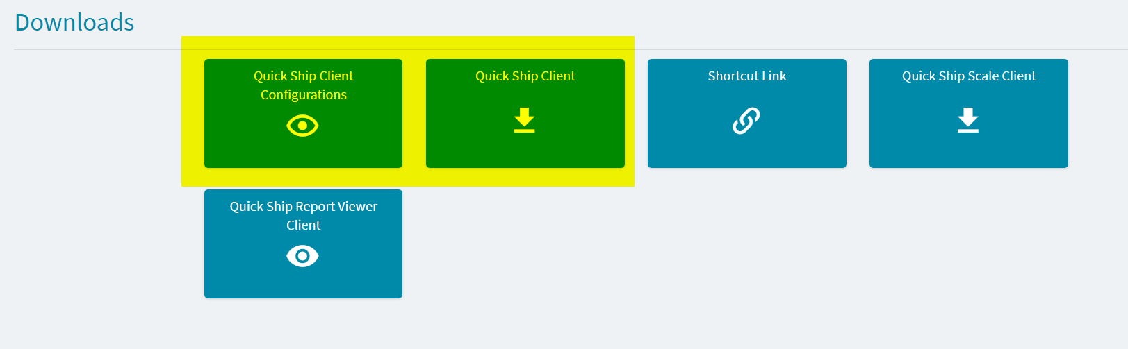1128x349 pixels.
Task: Click the word "Client" on the Report Viewer tile
Action: 304,225
